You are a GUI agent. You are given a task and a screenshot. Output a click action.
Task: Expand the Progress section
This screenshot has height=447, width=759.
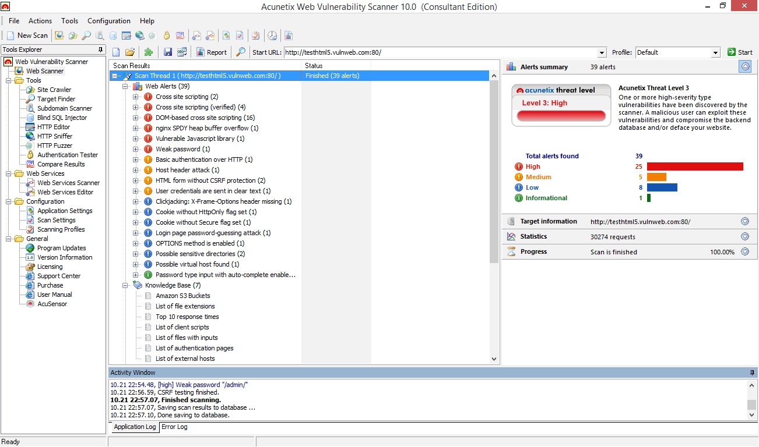point(745,251)
